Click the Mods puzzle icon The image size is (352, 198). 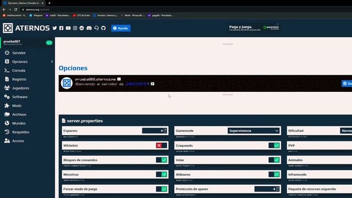[x=7, y=106]
